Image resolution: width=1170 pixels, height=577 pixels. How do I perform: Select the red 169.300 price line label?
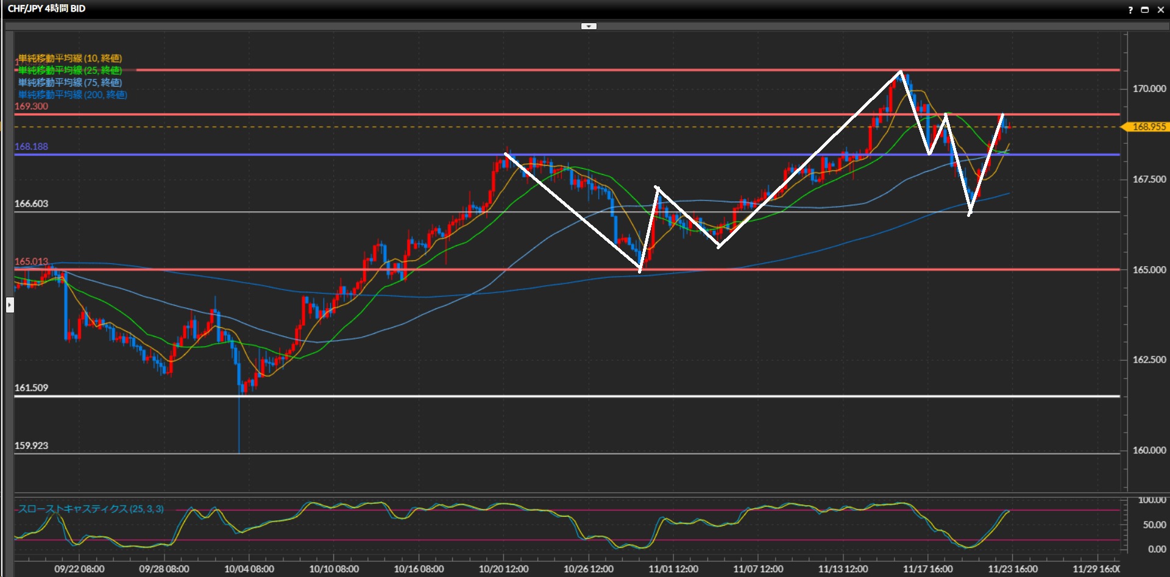[31, 107]
